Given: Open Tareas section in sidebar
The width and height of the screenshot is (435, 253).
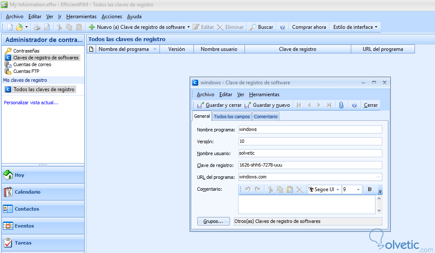Looking at the screenshot, I should 43,243.
